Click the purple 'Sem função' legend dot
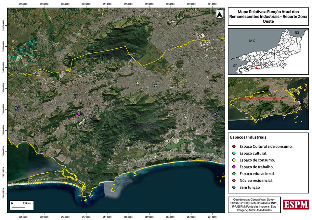Image resolution: width=312 pixels, height=220 pixels. 234,187
